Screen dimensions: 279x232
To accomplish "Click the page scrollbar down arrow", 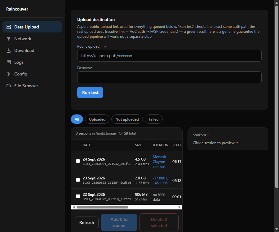I will tap(277, 229).
